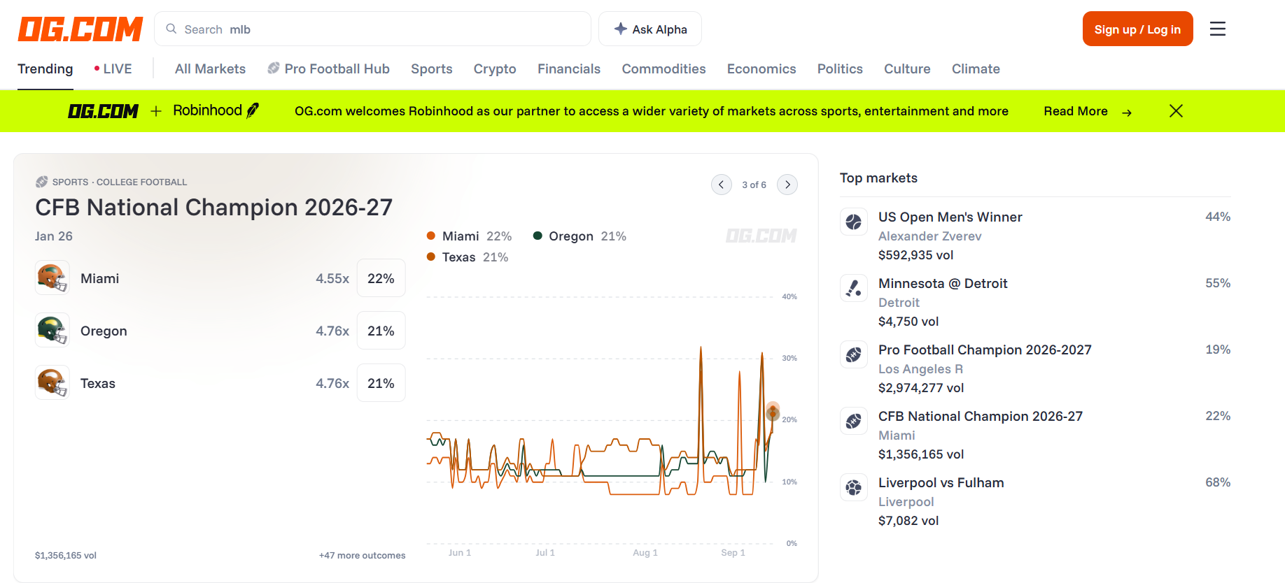Click football icon beside Pro Football Hub
Viewport: 1285px width, 583px height.
coord(274,68)
